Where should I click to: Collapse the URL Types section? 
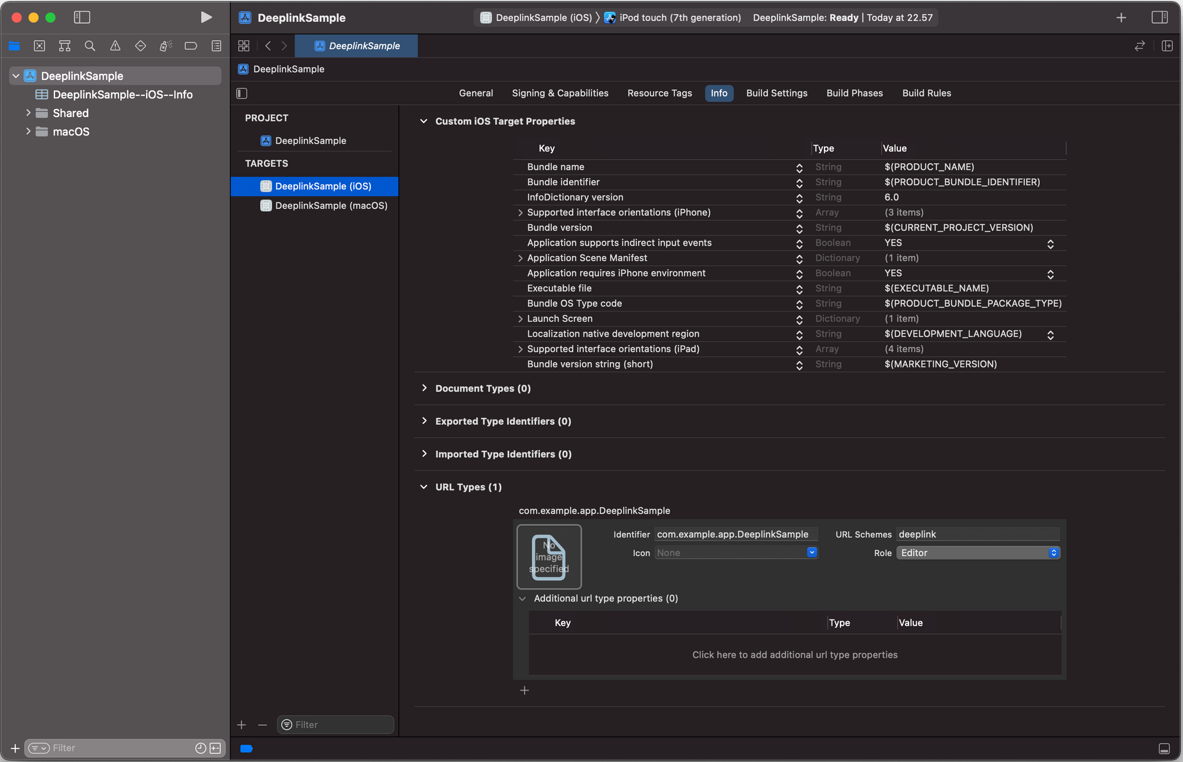click(x=422, y=486)
